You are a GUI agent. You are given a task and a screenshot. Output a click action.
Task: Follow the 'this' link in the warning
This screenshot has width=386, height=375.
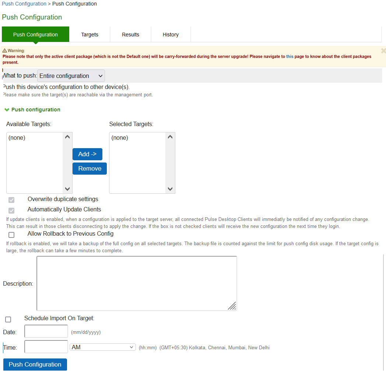tap(290, 57)
